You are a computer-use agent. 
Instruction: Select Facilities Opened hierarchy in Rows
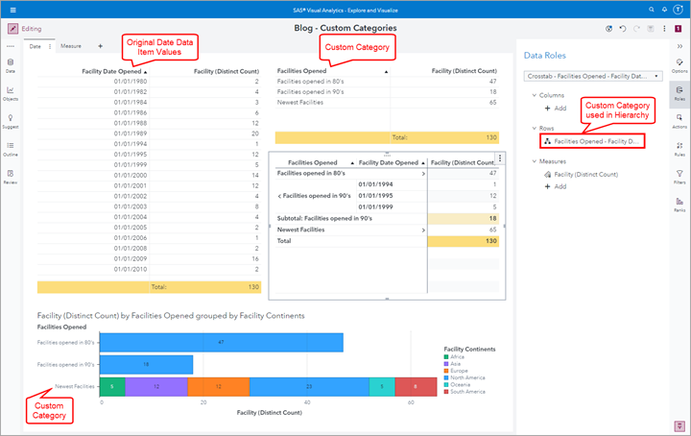click(592, 141)
